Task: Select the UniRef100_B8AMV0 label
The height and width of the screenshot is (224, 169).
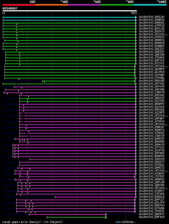Action: point(152,104)
